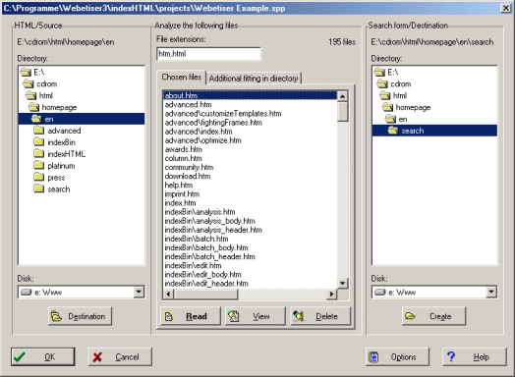Select html folder in source directory tree

[x=39, y=96]
